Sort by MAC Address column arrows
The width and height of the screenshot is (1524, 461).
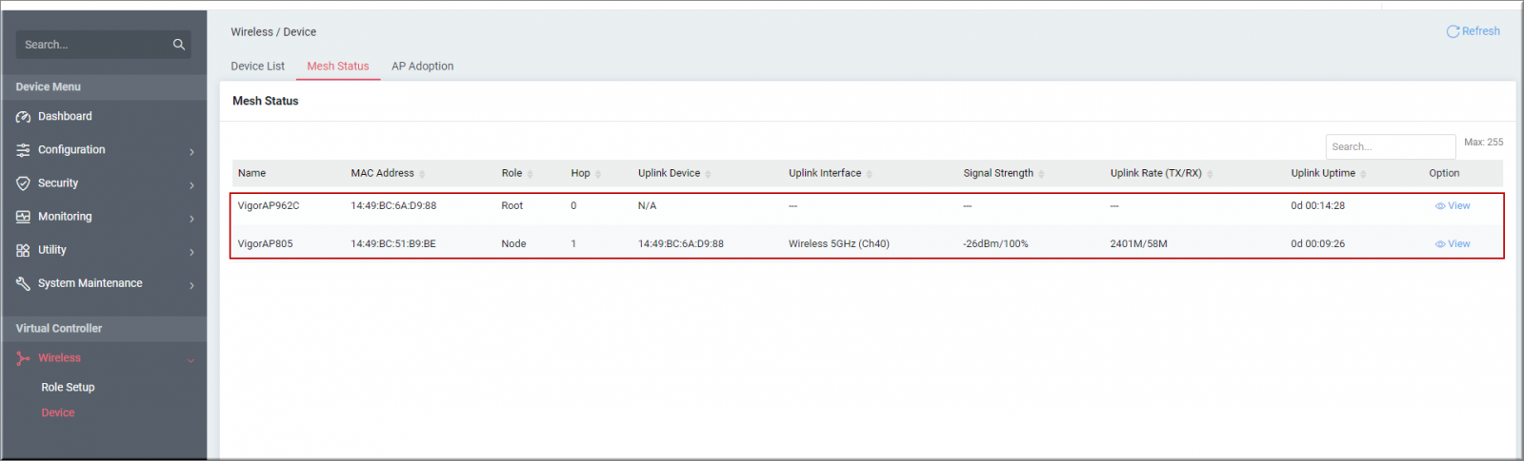(x=422, y=174)
